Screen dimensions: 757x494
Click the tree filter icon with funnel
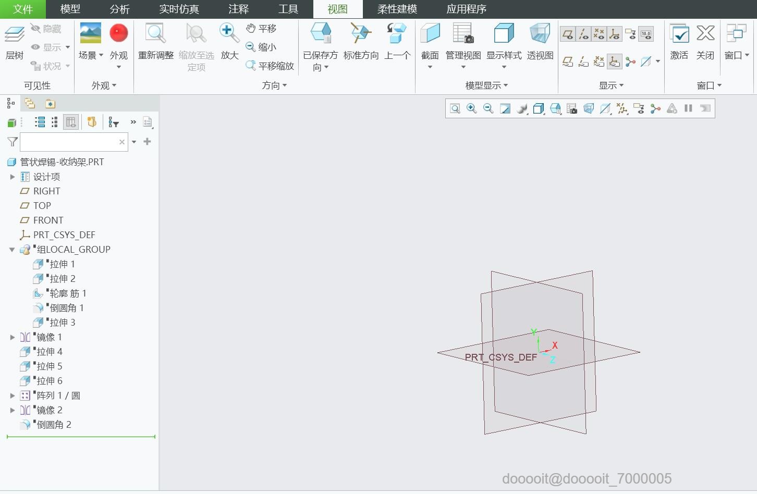(114, 122)
